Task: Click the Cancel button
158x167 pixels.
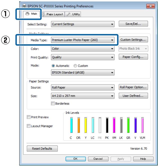Action: pos(98,159)
